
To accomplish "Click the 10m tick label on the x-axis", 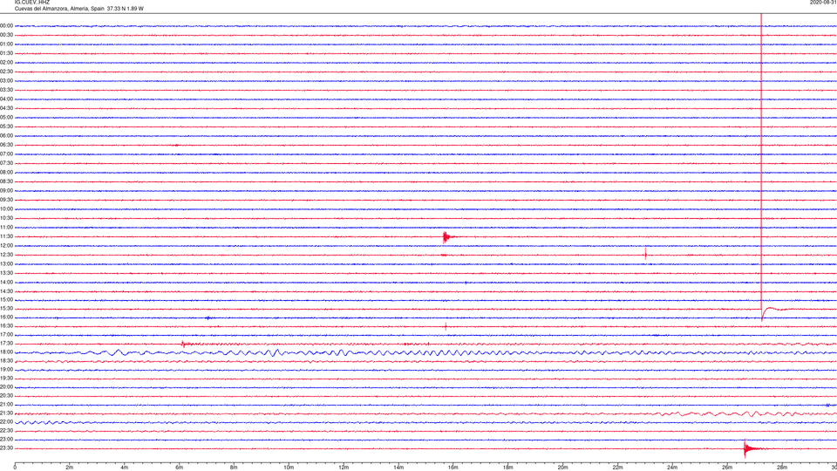I will click(x=289, y=468).
